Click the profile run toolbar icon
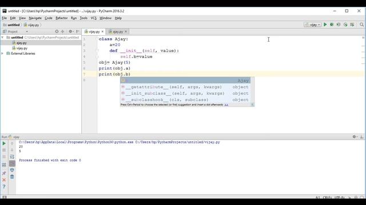This screenshot has height=205, width=366. click(x=345, y=24)
